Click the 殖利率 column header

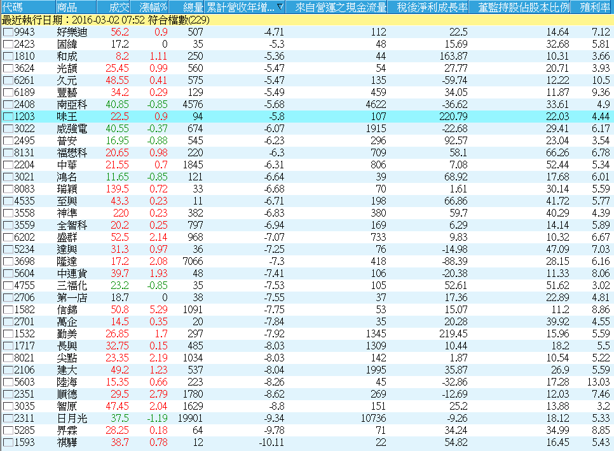pyautogui.click(x=592, y=6)
